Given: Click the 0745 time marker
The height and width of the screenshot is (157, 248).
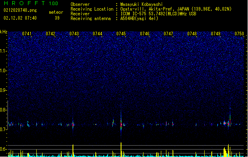Looking at the screenshot, I should [x=121, y=34].
